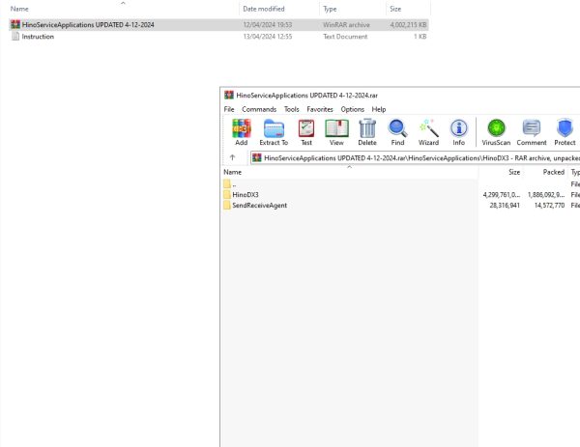Select HinoServiceApplications UPDATED 4-12-2024 file name
Screen dimensions: 580x447
click(88, 25)
